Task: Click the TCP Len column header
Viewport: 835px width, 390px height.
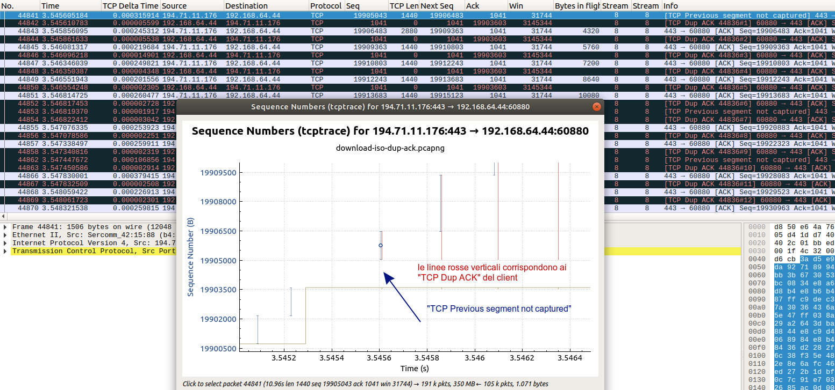Action: coord(404,6)
